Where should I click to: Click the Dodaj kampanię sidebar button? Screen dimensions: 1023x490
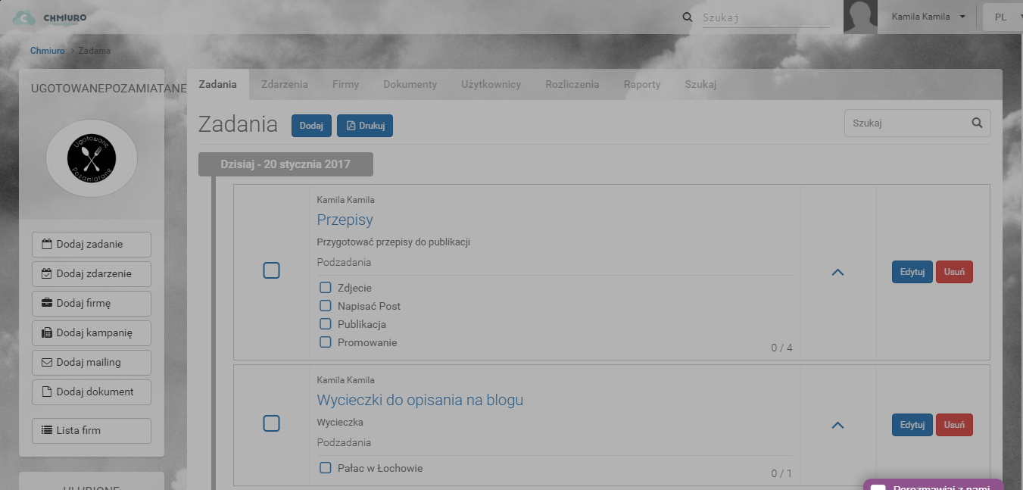click(92, 333)
